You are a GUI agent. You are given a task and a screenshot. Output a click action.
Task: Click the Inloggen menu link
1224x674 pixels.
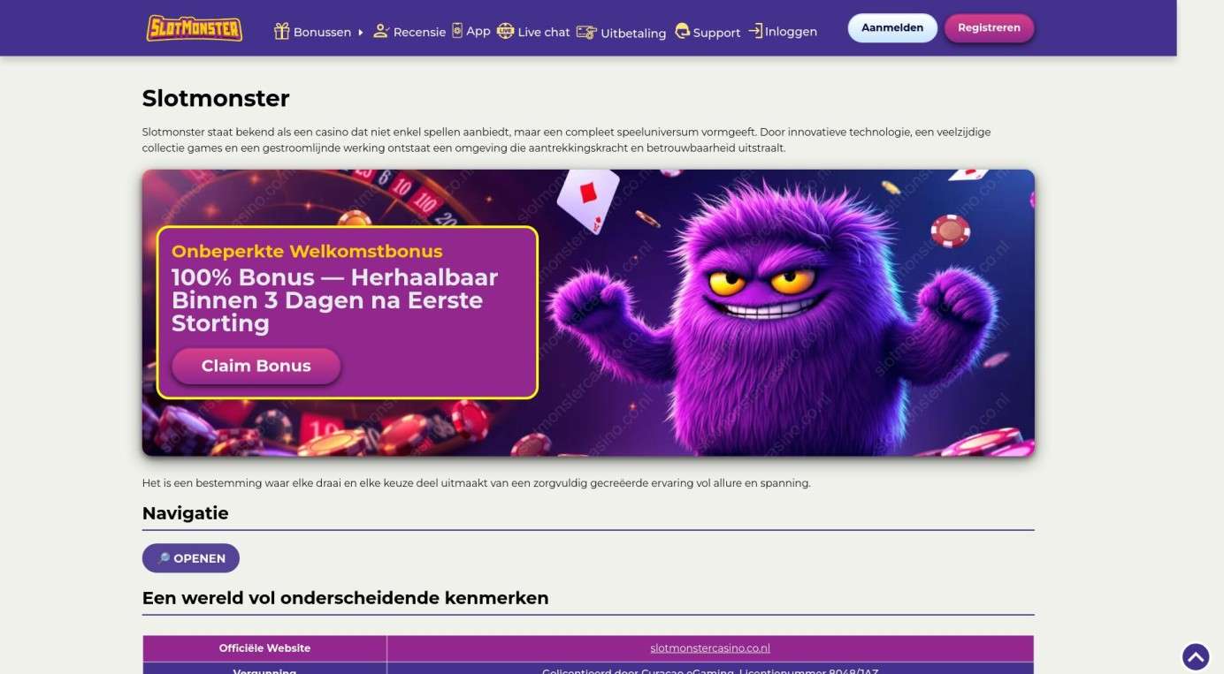791,32
